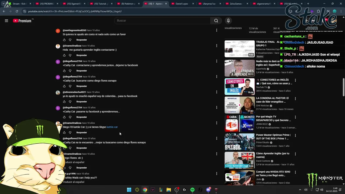Dislike the santiagosantos8263 comment
The width and height of the screenshot is (345, 194).
pyautogui.click(x=70, y=40)
